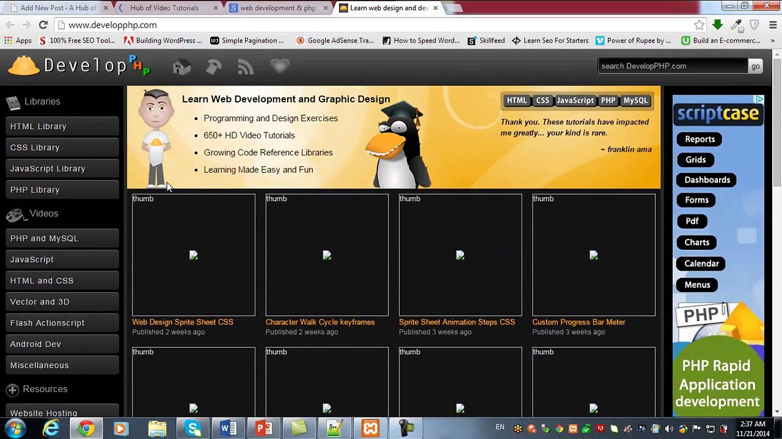Click 'Dashboards' in the scriptcase ad
This screenshot has height=439, width=782.
[707, 180]
